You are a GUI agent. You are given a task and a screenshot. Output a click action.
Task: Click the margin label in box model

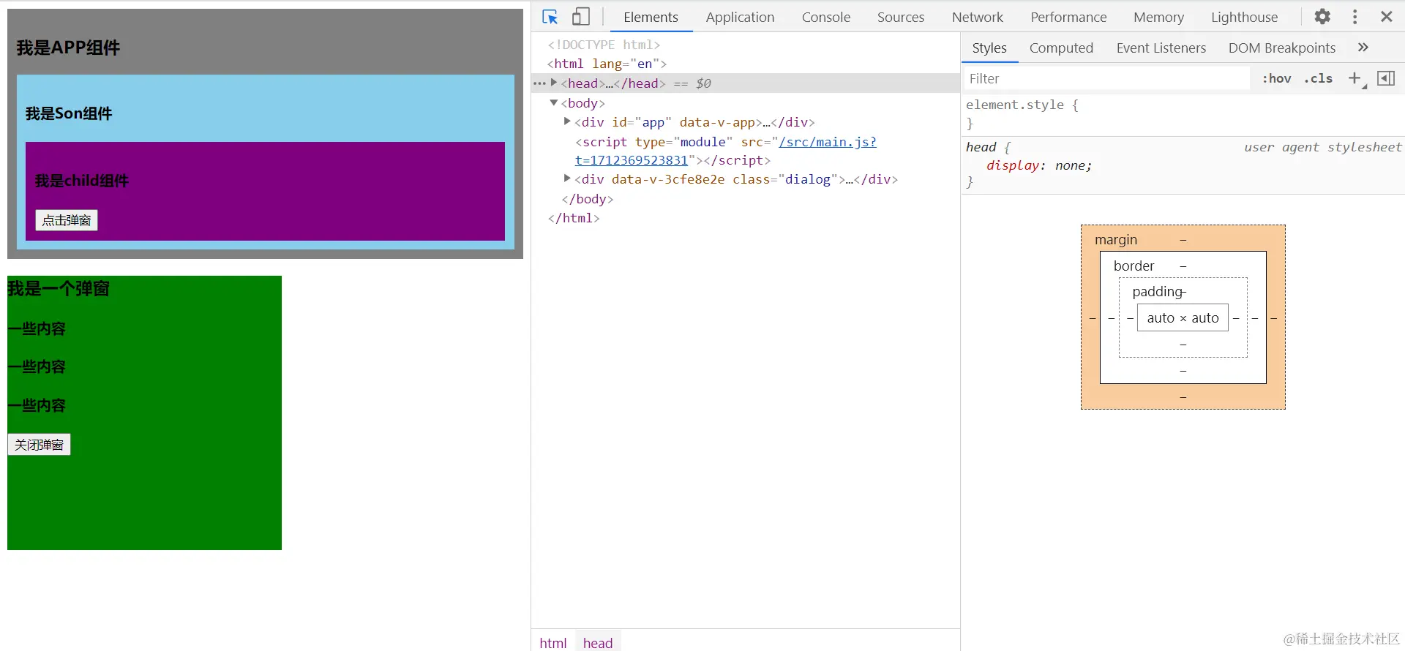click(1116, 240)
